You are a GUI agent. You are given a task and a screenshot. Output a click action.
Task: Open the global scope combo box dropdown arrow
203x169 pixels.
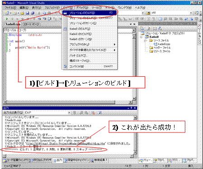click(x=134, y=30)
